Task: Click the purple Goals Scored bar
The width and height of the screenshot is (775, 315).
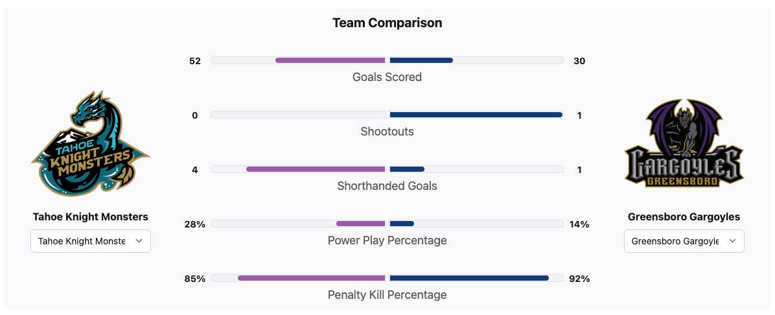Action: coord(330,60)
